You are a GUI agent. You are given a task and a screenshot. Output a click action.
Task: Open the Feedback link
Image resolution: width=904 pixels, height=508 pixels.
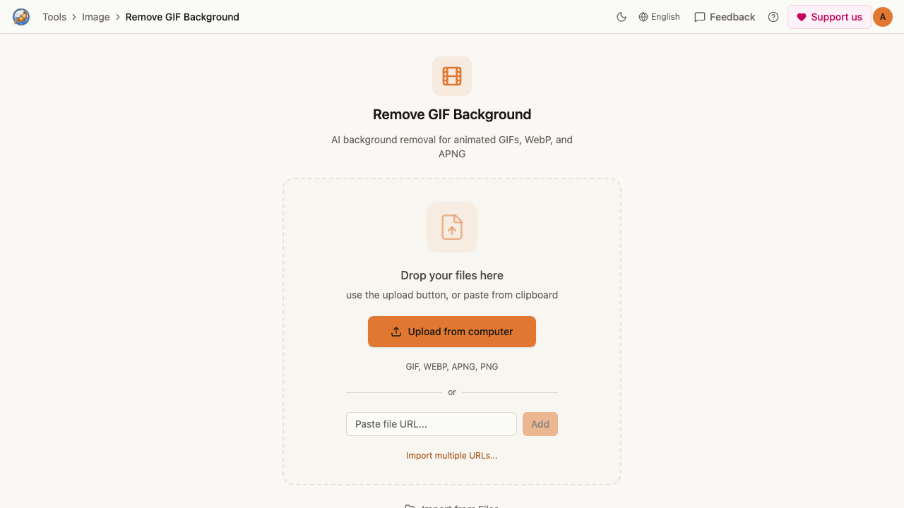point(725,17)
